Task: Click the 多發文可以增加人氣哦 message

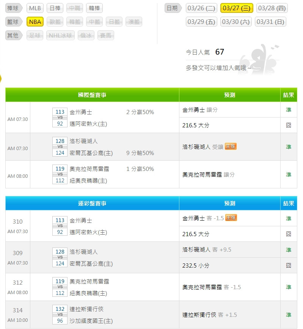Action: coord(218,68)
